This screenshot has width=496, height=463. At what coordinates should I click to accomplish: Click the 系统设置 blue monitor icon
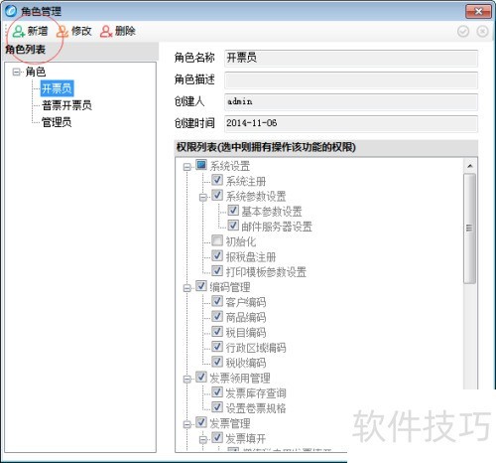201,165
